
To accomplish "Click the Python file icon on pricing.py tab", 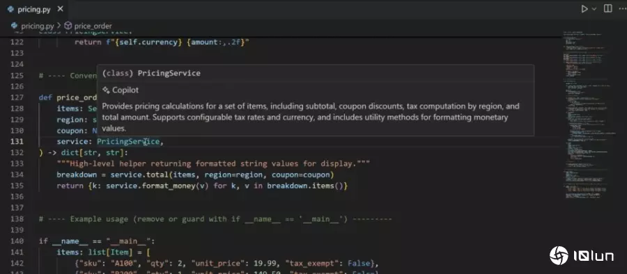I will (10, 9).
